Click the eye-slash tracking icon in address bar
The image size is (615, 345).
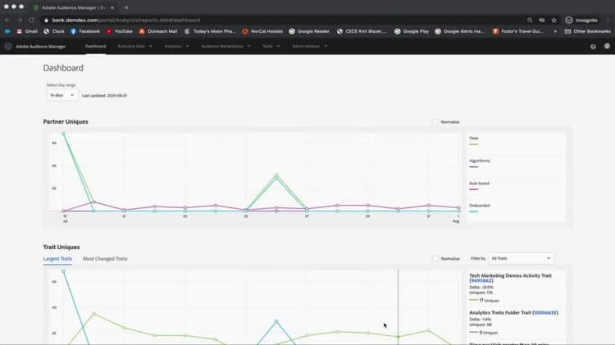tap(542, 20)
